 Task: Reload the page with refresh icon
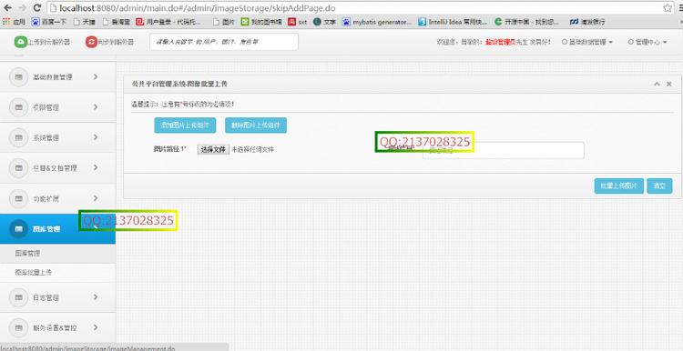[x=37, y=8]
